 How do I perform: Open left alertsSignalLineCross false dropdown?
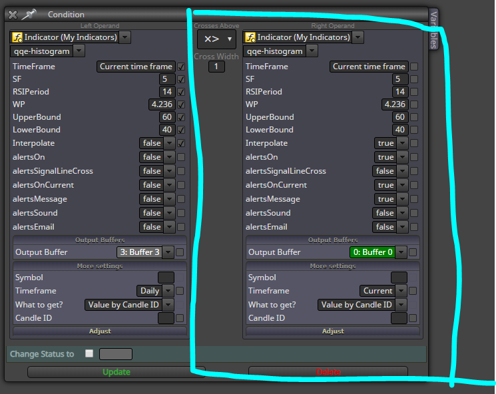[x=170, y=172]
